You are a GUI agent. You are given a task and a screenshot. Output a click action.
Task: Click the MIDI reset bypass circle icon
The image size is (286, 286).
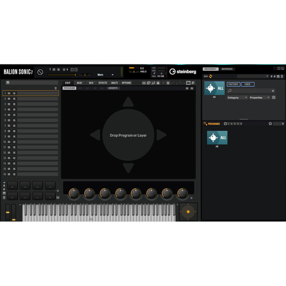click(x=40, y=72)
